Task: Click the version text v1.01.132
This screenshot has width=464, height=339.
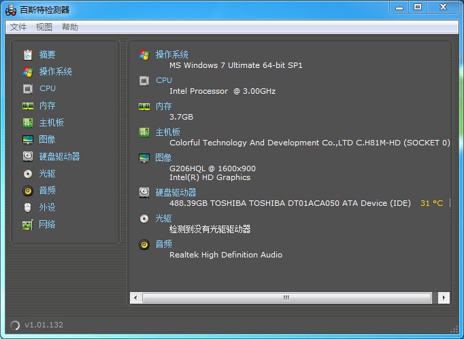Action: click(x=44, y=325)
